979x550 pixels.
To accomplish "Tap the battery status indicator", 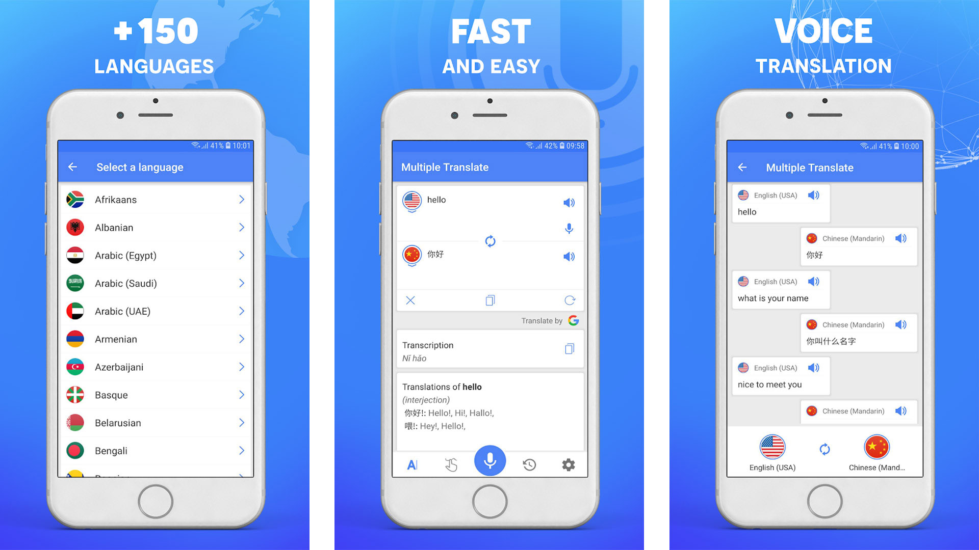I will tap(230, 146).
